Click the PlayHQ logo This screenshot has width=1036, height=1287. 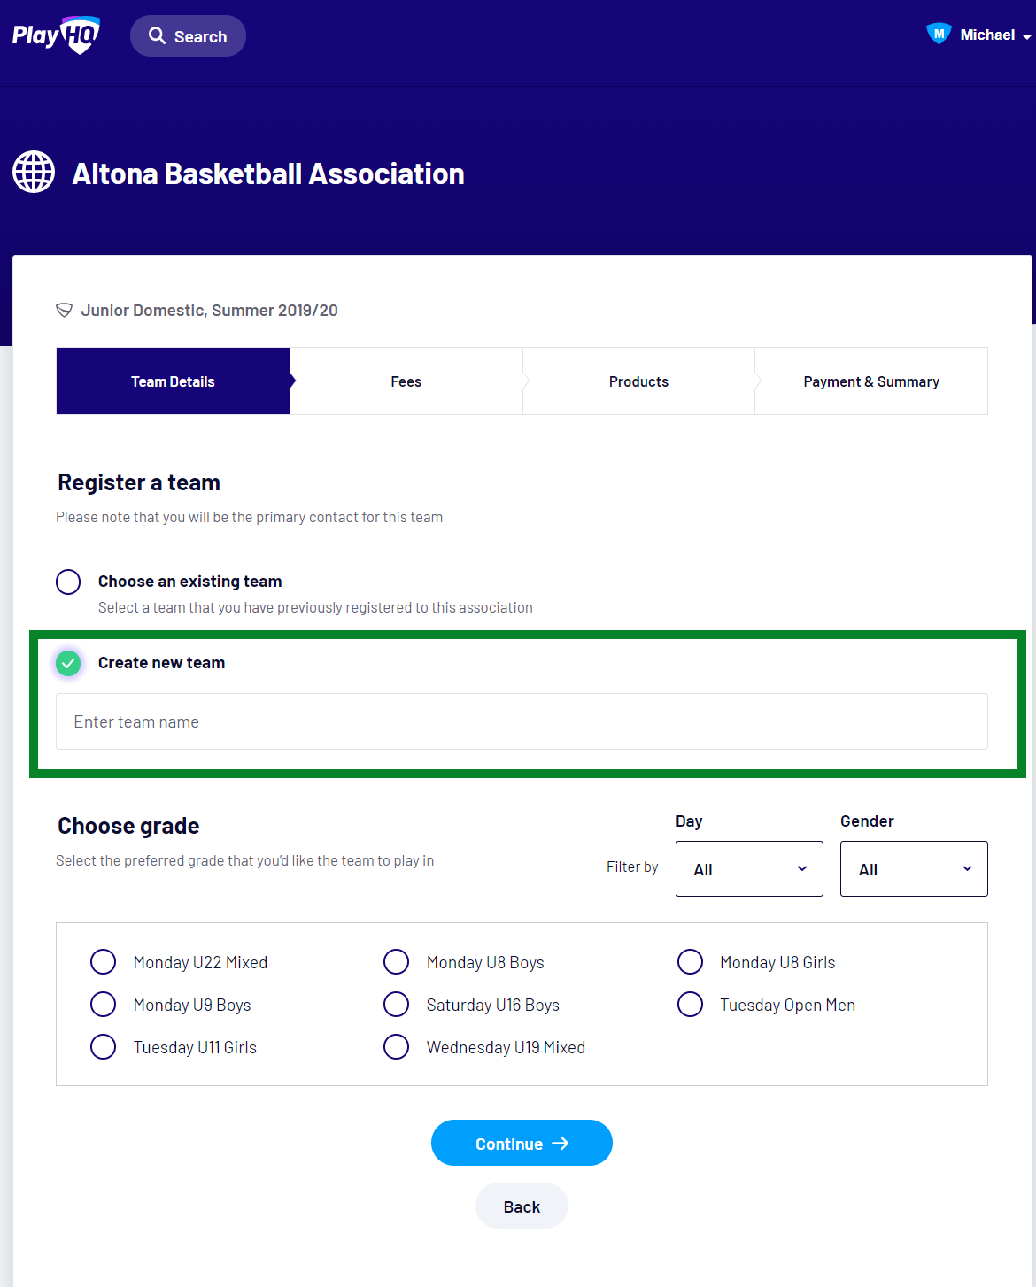click(x=56, y=35)
